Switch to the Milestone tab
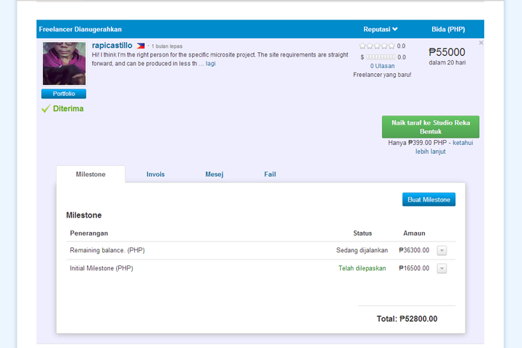Image resolution: width=522 pixels, height=348 pixels. click(91, 174)
